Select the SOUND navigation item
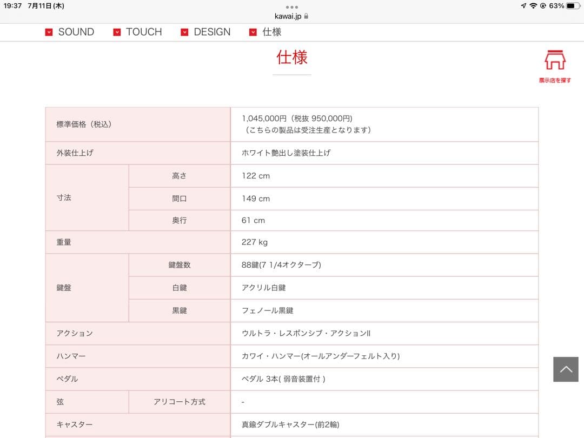The image size is (584, 438). [76, 32]
